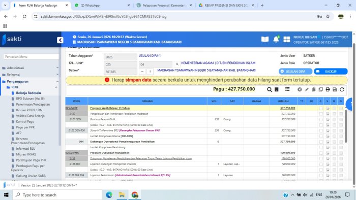Click the Windows taskbar search box
Viewport: 356px width, 200px height.
pos(57,195)
